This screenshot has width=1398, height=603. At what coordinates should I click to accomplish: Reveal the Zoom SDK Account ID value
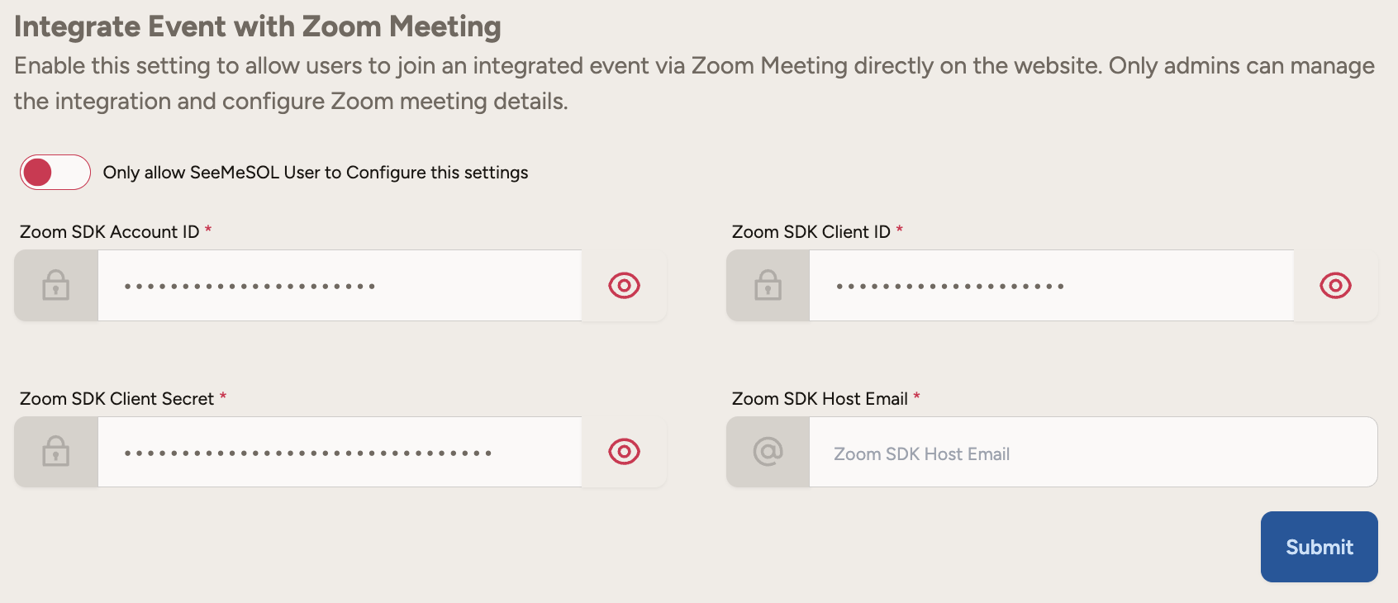(x=624, y=286)
